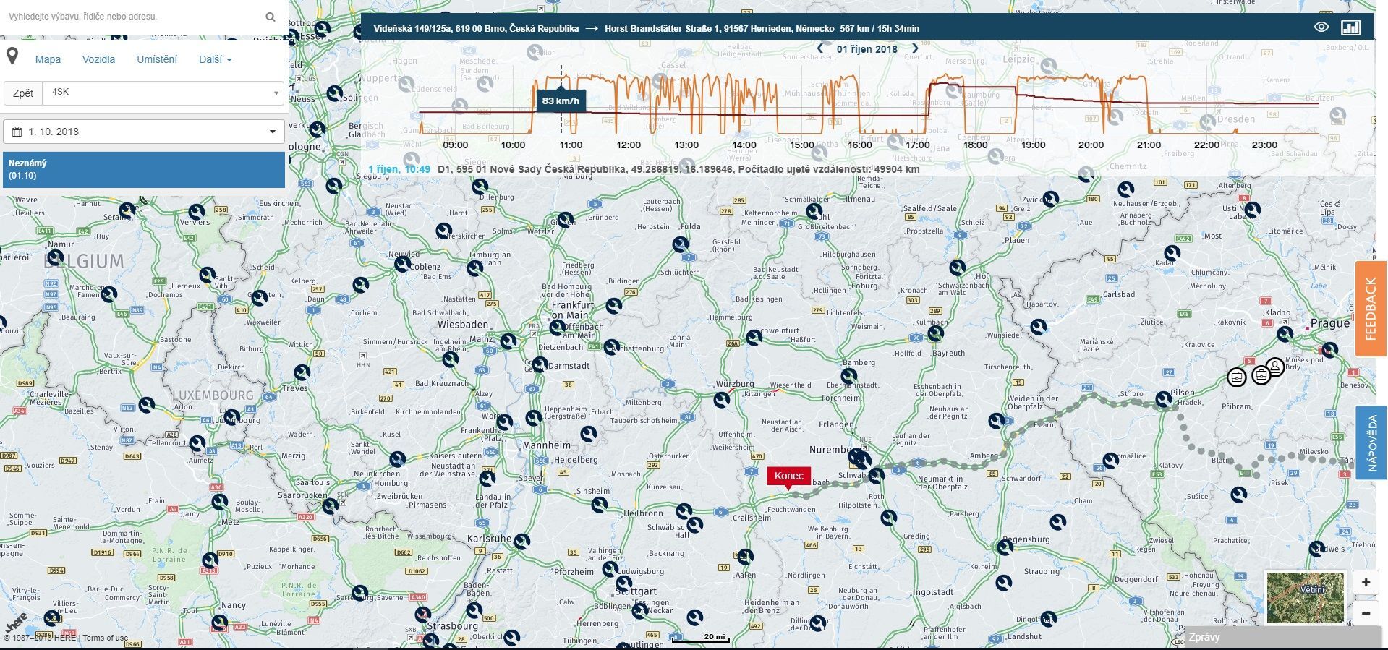Click the leftmost briefcase event icon near Příbram
Viewport: 1388px width, 650px height.
(x=1237, y=377)
